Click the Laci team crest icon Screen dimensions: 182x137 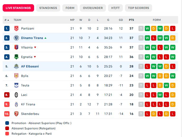pos(16,95)
